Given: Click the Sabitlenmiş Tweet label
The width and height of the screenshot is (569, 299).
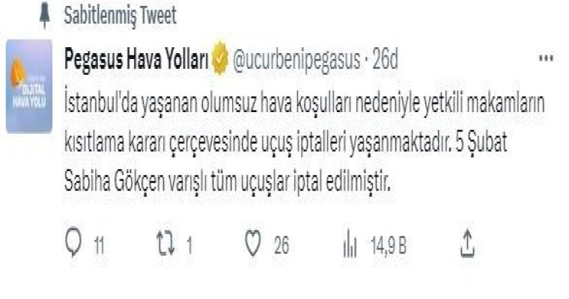Looking at the screenshot, I should pyautogui.click(x=120, y=16).
